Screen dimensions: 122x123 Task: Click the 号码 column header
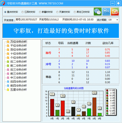click(x=61, y=43)
